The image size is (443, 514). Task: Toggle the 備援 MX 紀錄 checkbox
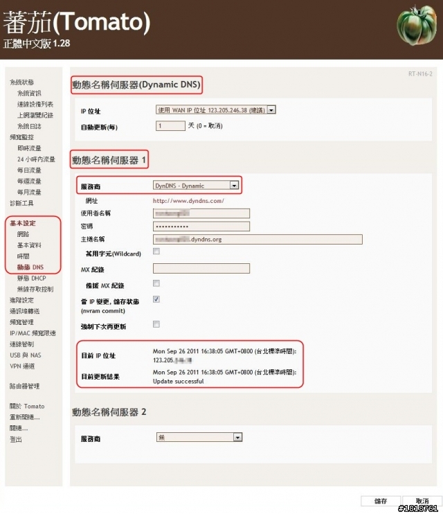[x=156, y=283]
